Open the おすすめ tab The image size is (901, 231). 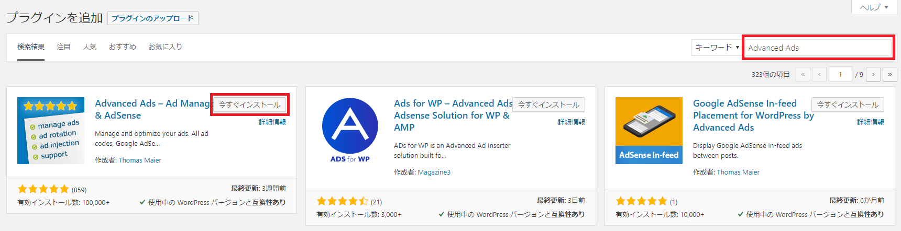point(123,47)
